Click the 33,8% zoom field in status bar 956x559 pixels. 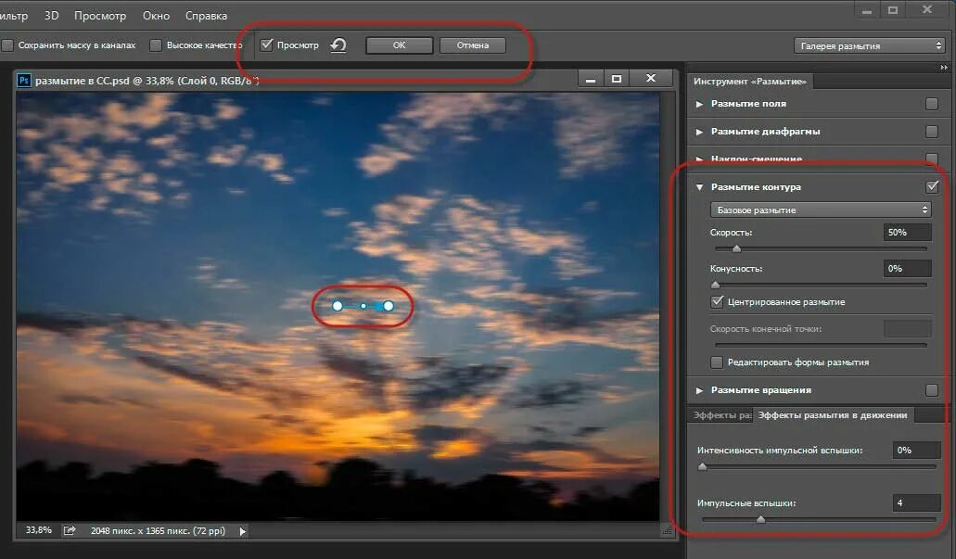coord(38,530)
